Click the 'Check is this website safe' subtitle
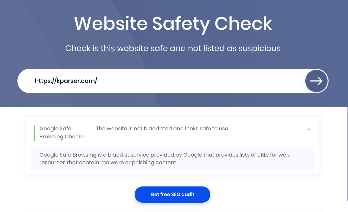The image size is (348, 212). tap(173, 48)
